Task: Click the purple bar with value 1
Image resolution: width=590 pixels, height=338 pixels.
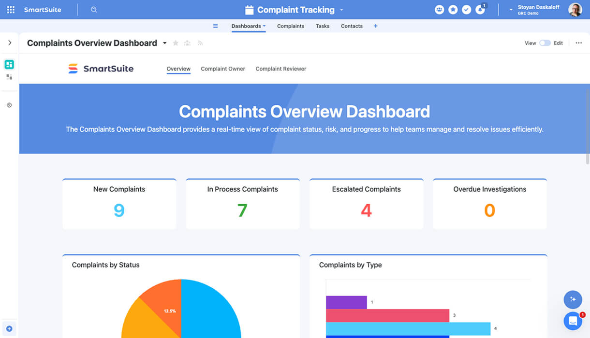Action: [346, 302]
